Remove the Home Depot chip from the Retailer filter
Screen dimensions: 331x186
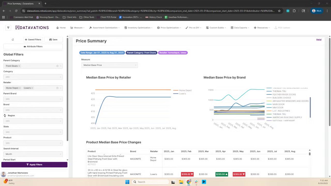20,88
